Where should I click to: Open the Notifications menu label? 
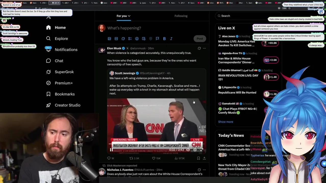[66, 50]
